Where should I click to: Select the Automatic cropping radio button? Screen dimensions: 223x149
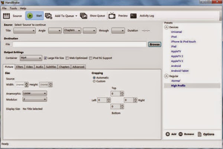[94, 78]
